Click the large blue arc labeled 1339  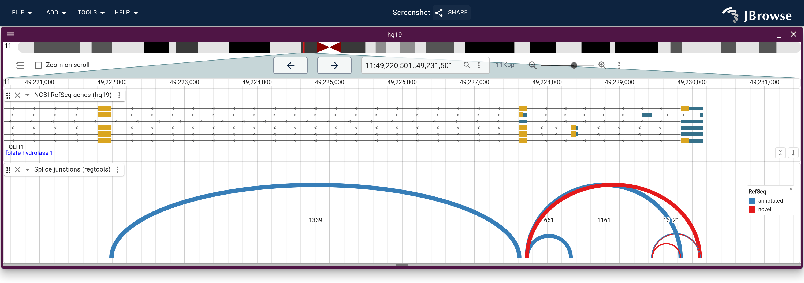point(315,185)
